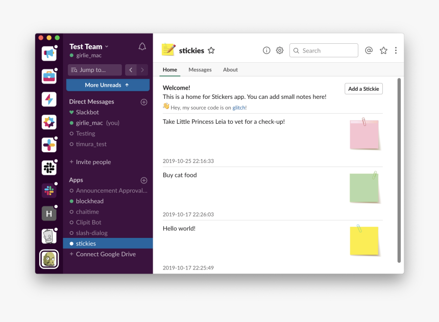Image resolution: width=439 pixels, height=322 pixels.
Task: Show mentions with the @ icon
Action: tap(369, 50)
